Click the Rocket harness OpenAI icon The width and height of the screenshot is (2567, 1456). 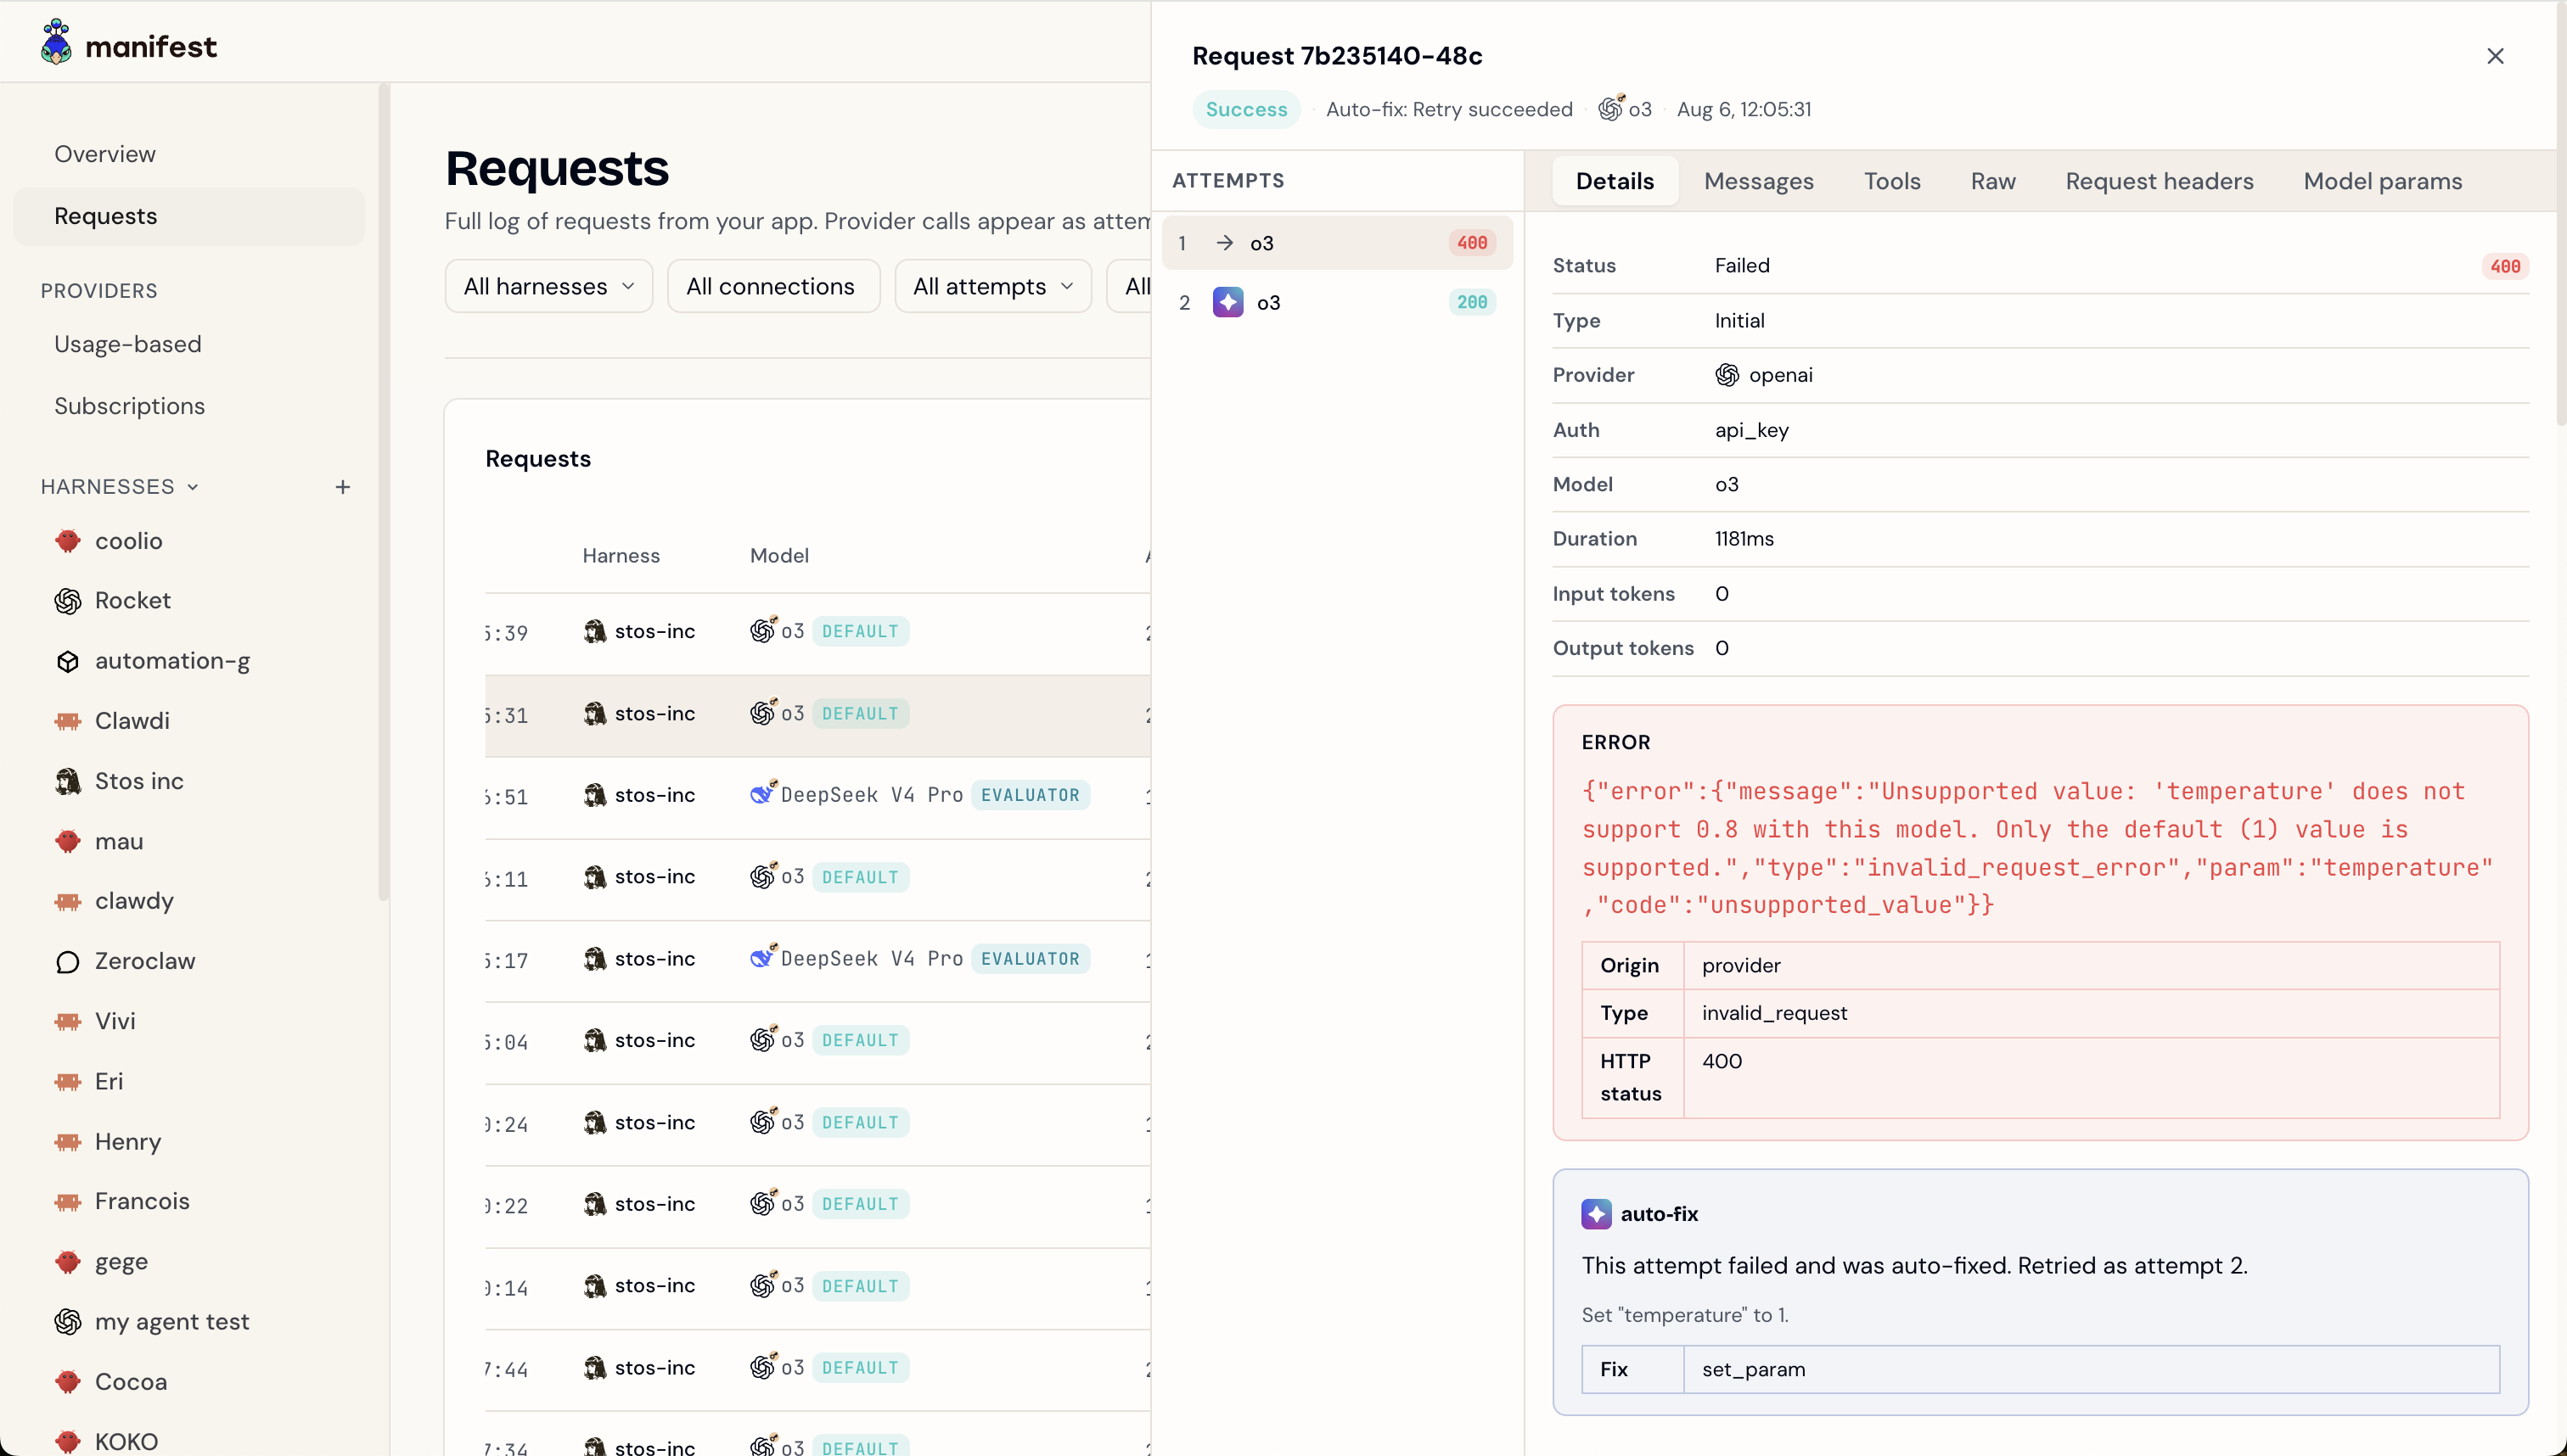pyautogui.click(x=68, y=601)
